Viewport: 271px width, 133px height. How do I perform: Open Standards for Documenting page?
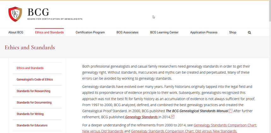coord(34,103)
